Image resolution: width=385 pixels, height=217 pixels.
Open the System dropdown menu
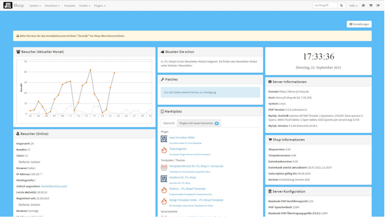tap(35, 5)
